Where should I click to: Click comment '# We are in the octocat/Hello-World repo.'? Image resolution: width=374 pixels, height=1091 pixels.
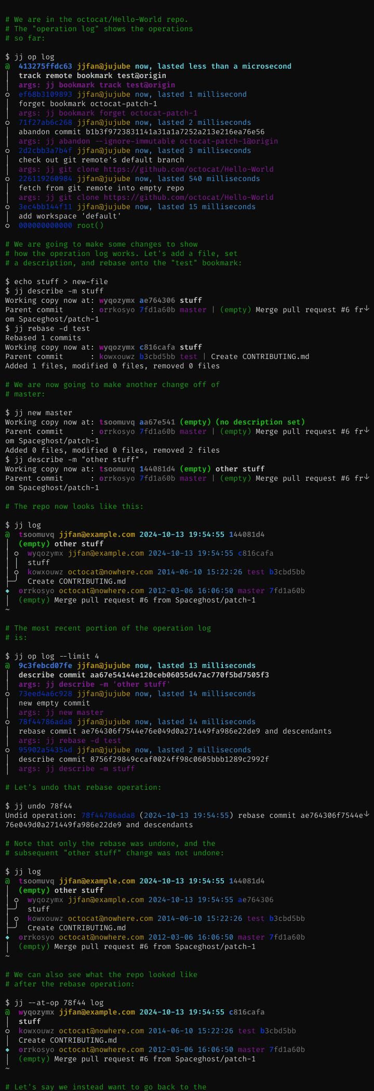(97, 19)
